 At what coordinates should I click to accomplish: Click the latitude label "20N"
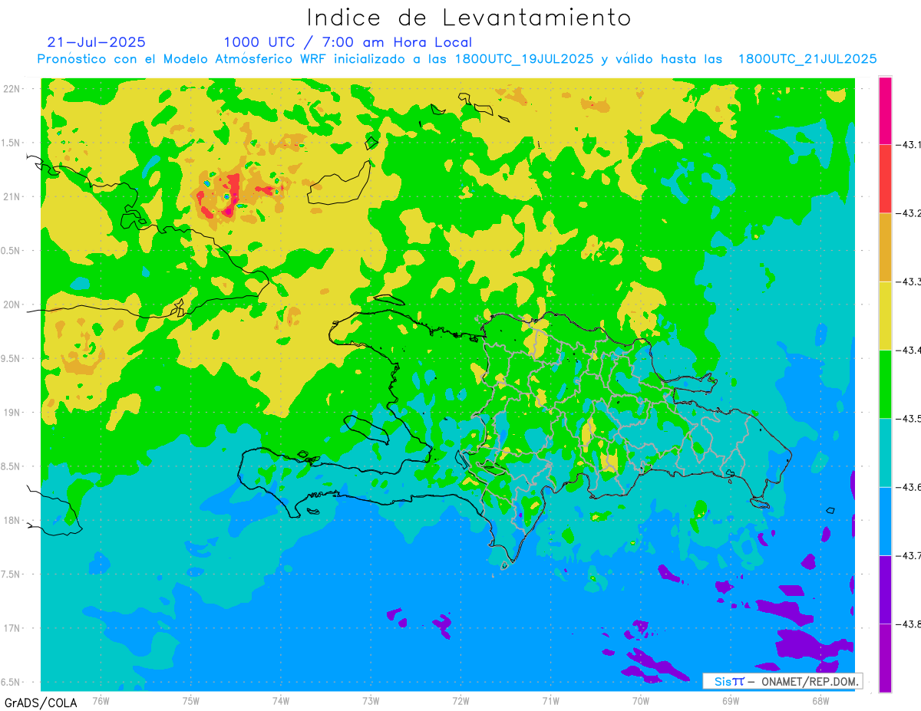(12, 304)
